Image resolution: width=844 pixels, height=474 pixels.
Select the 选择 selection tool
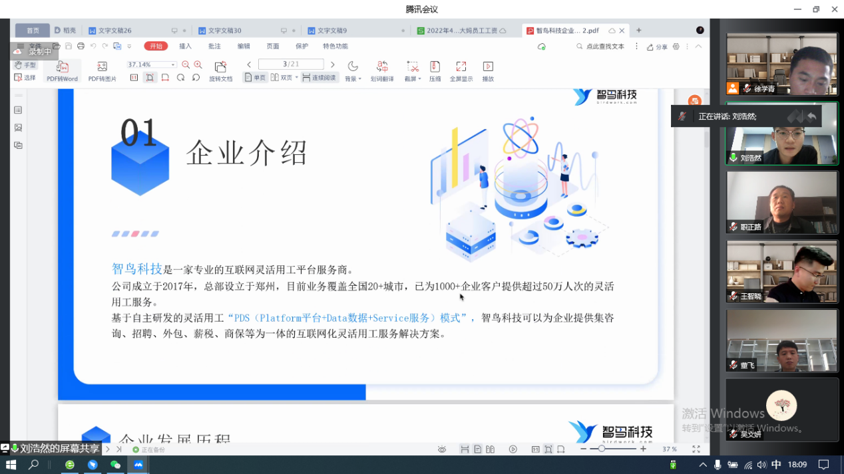tap(25, 78)
